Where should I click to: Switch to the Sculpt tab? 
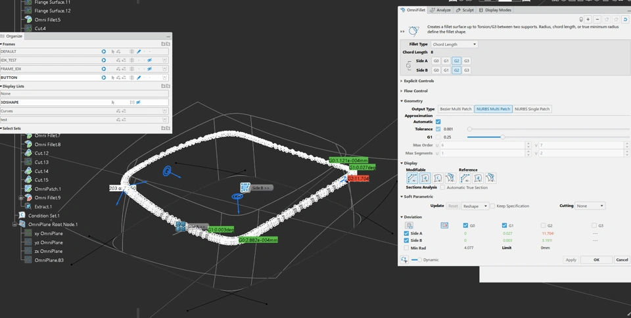pos(465,10)
